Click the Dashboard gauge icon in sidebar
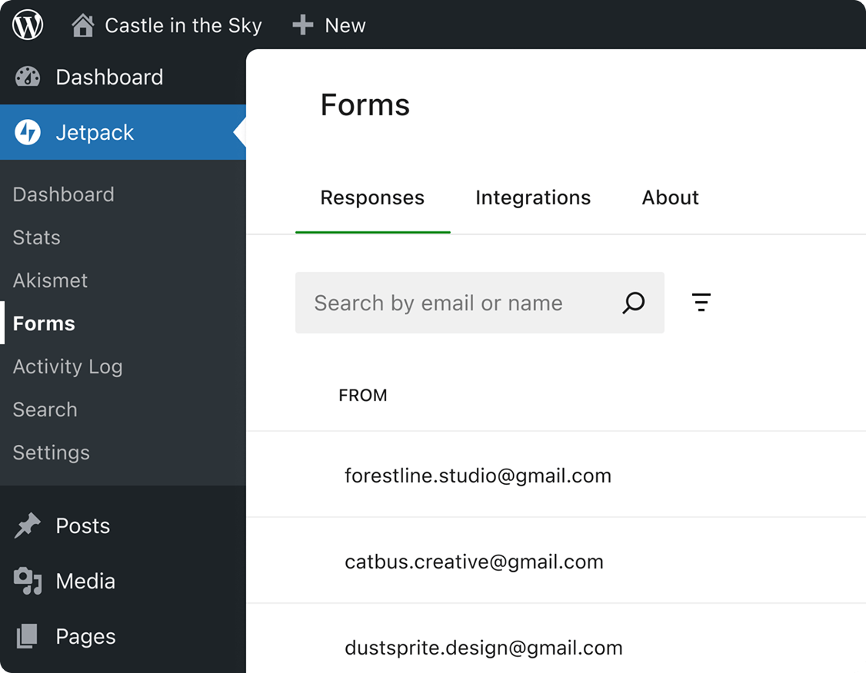866x673 pixels. tap(28, 77)
